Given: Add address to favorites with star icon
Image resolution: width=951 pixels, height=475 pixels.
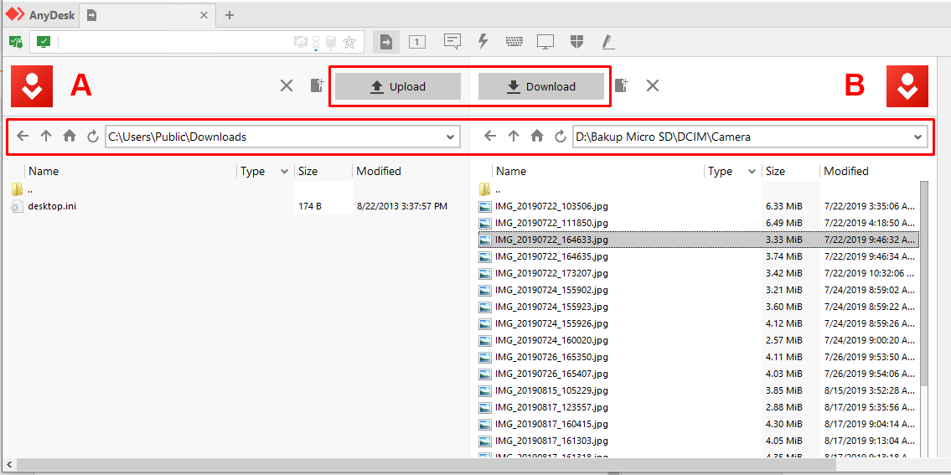Looking at the screenshot, I should (349, 42).
